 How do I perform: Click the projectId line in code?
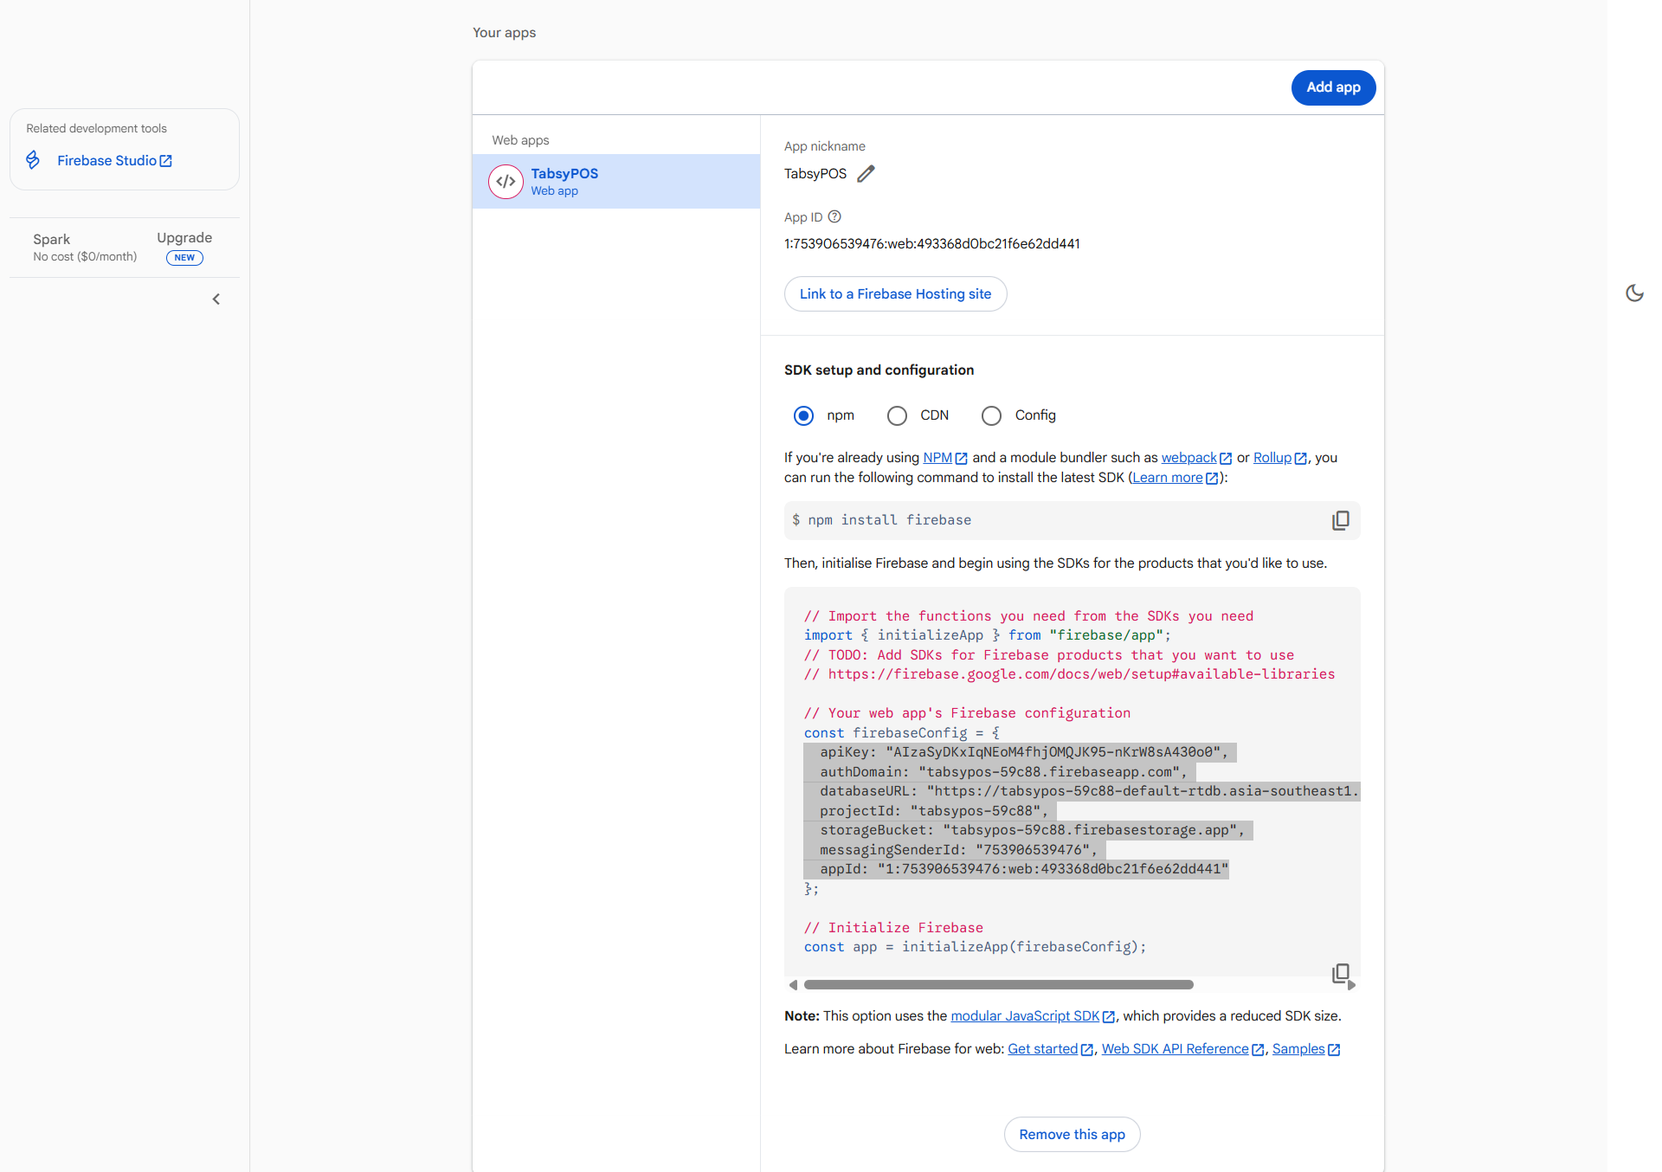pyautogui.click(x=933, y=811)
